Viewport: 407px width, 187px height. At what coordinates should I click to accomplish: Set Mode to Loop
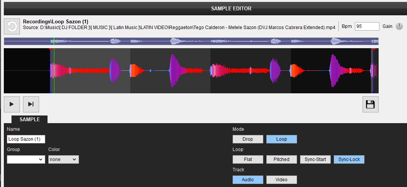[282, 139]
